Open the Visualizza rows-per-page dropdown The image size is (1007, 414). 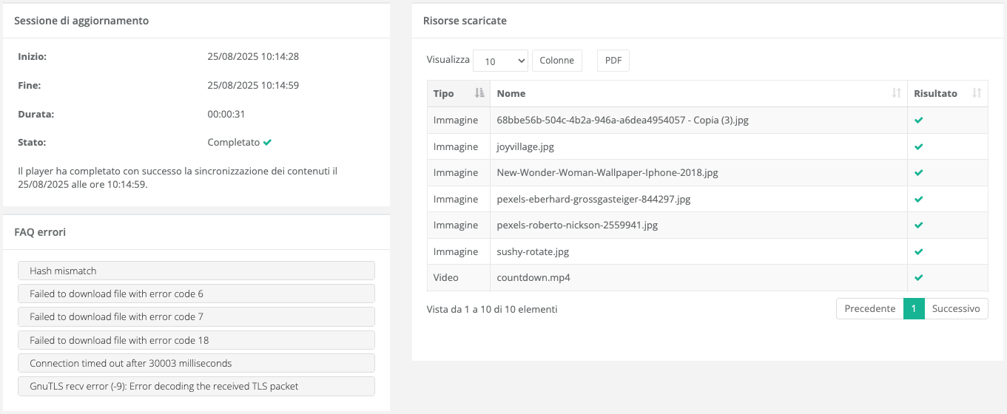coord(500,61)
